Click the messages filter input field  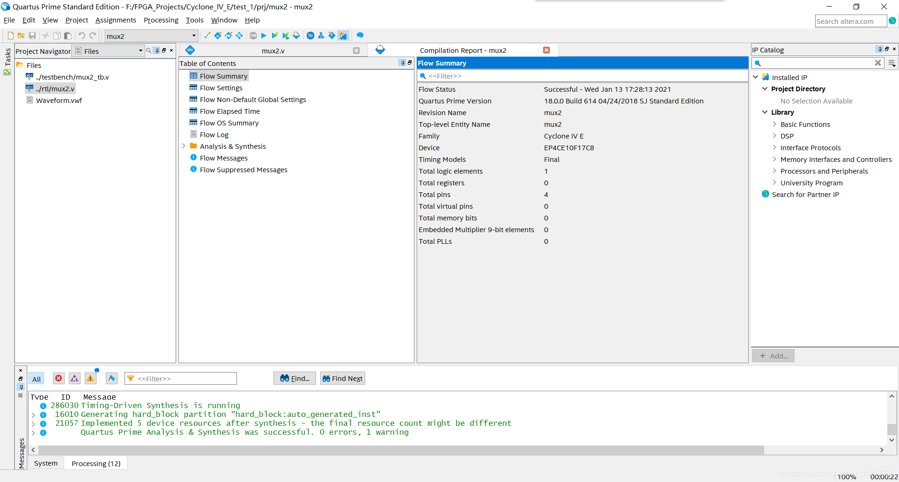(x=181, y=378)
